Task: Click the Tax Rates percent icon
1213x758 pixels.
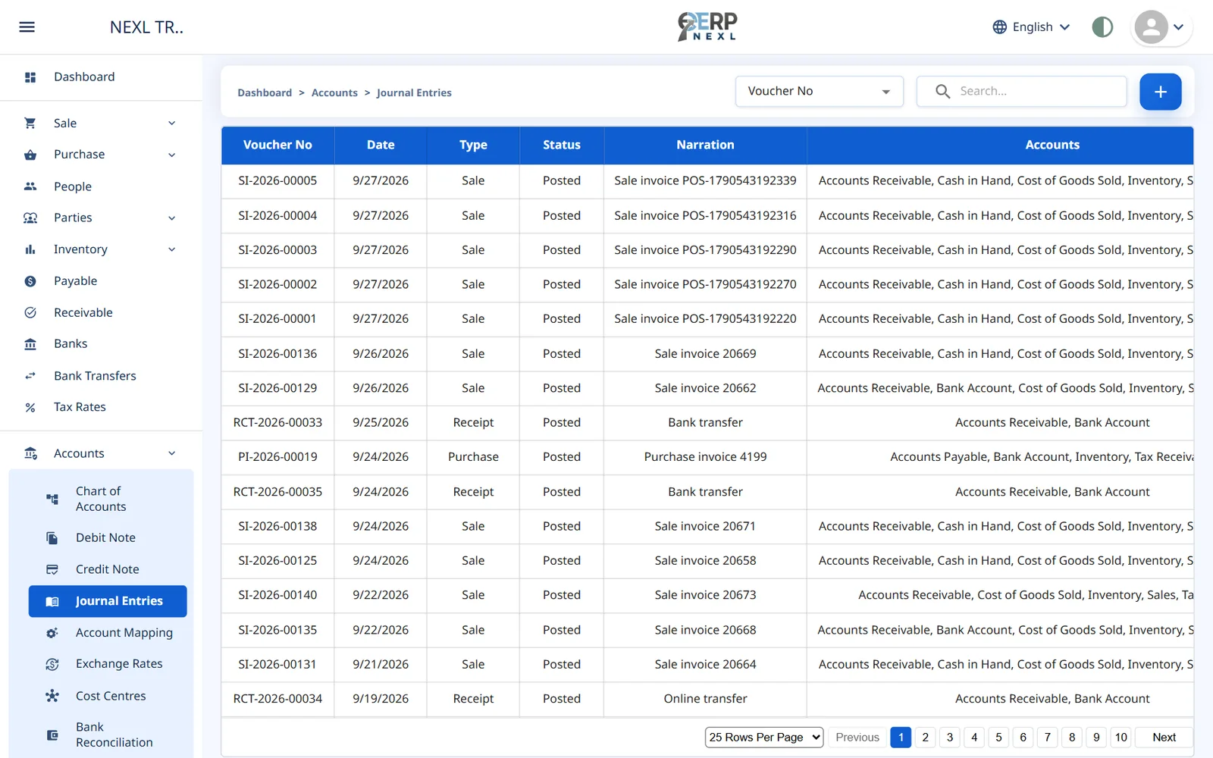Action: [30, 408]
